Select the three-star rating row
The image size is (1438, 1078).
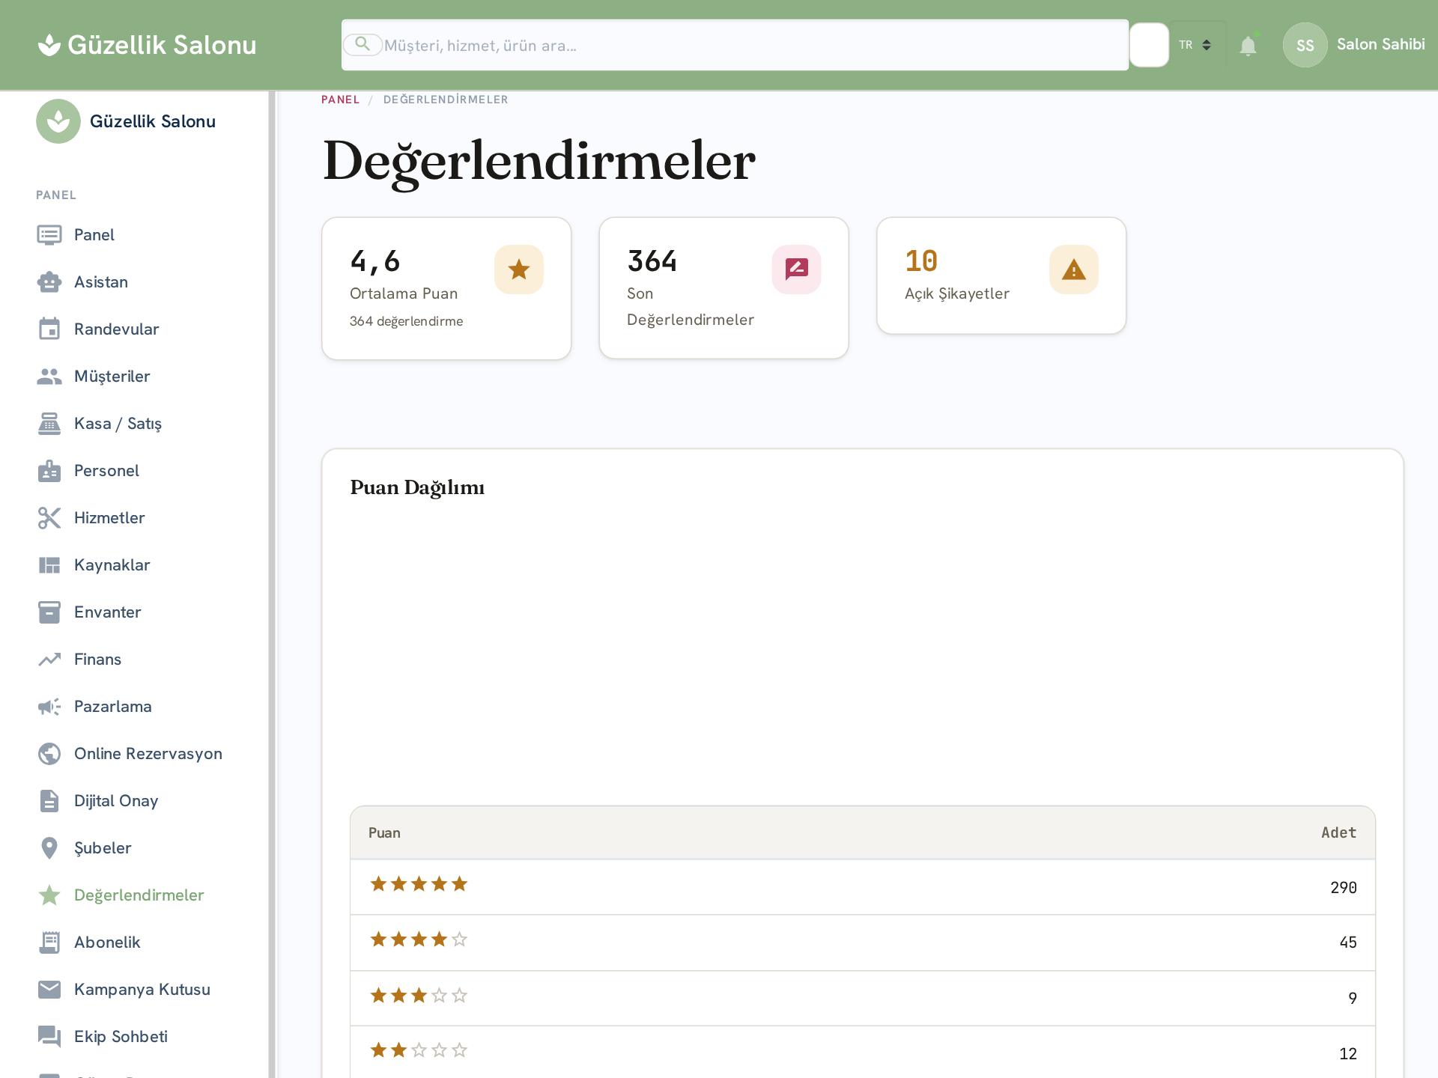(863, 998)
